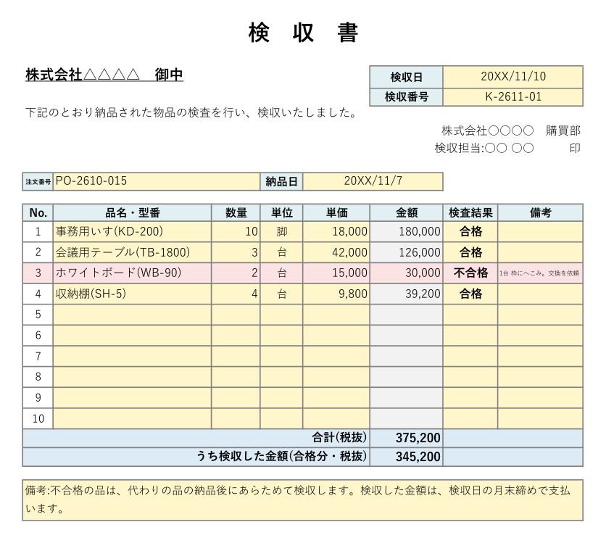Image resolution: width=606 pixels, height=543 pixels.
Task: Click the うち検収した金額(合格分・税抜) label
Action: tap(282, 457)
